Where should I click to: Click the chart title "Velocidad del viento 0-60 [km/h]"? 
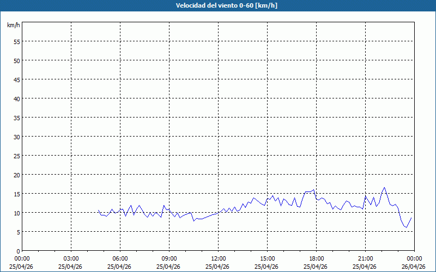tap(218, 6)
